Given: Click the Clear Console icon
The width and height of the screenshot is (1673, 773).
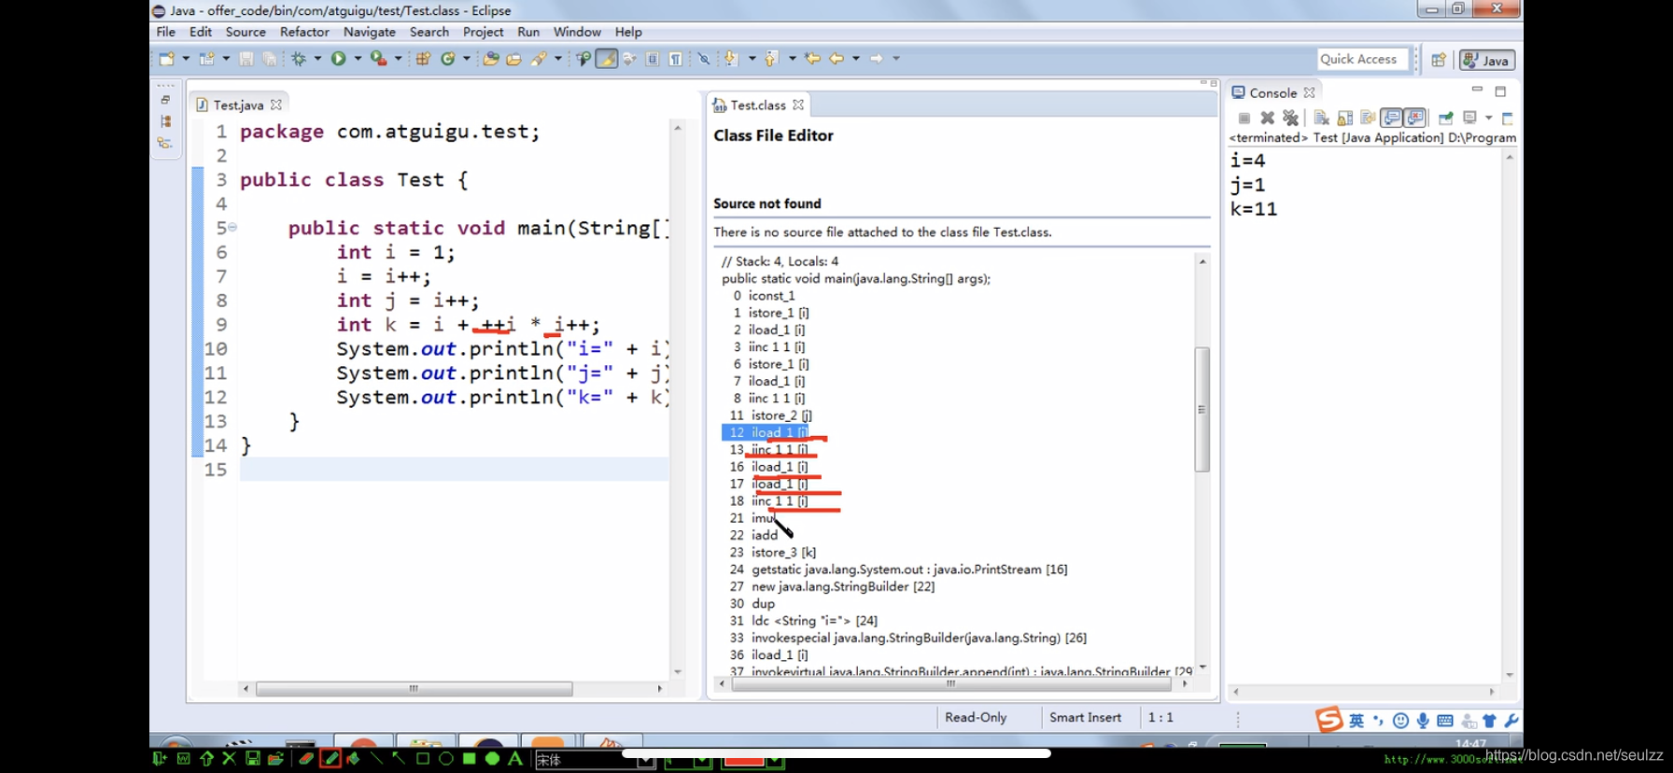Looking at the screenshot, I should (1321, 118).
